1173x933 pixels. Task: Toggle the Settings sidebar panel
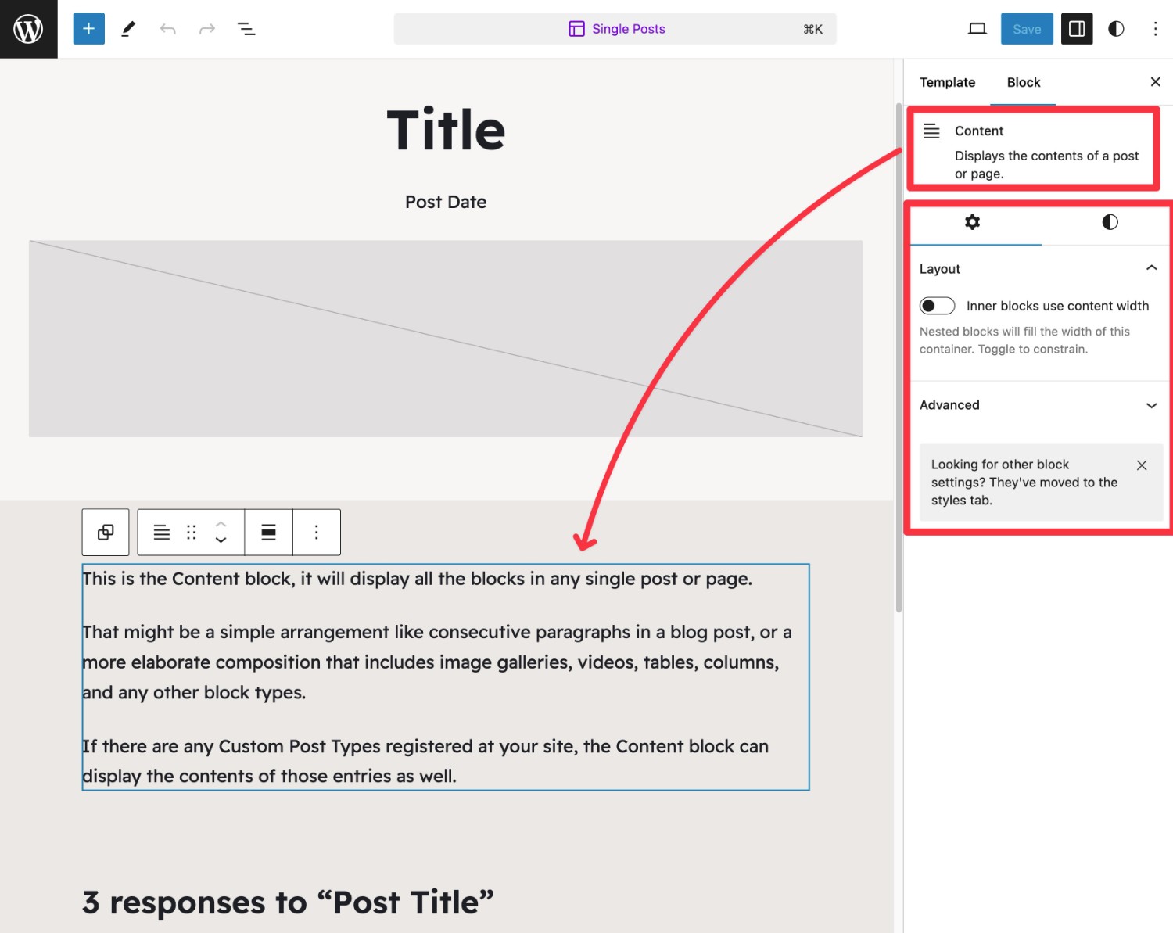(1077, 29)
